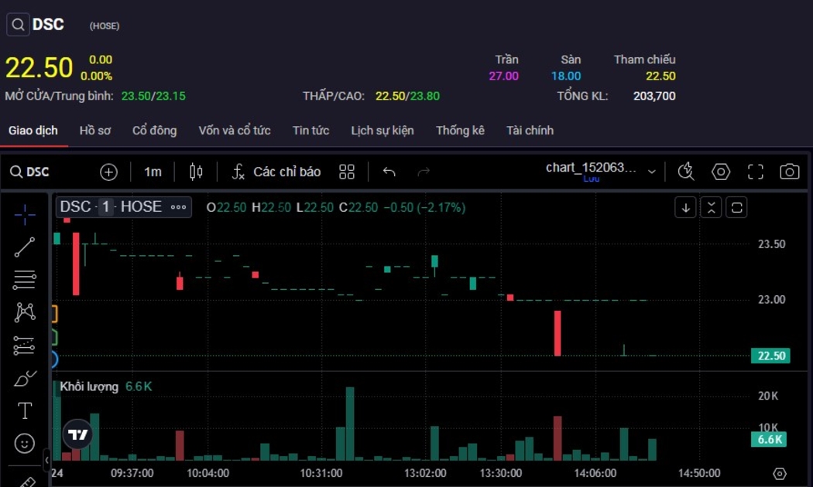813x487 pixels.
Task: Expand the saved chart layout dropdown
Action: 651,172
